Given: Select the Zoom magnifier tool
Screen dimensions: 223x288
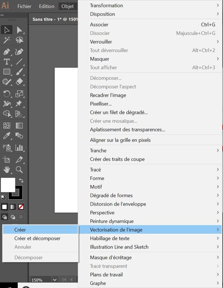Looking at the screenshot, I should [x=19, y=169].
